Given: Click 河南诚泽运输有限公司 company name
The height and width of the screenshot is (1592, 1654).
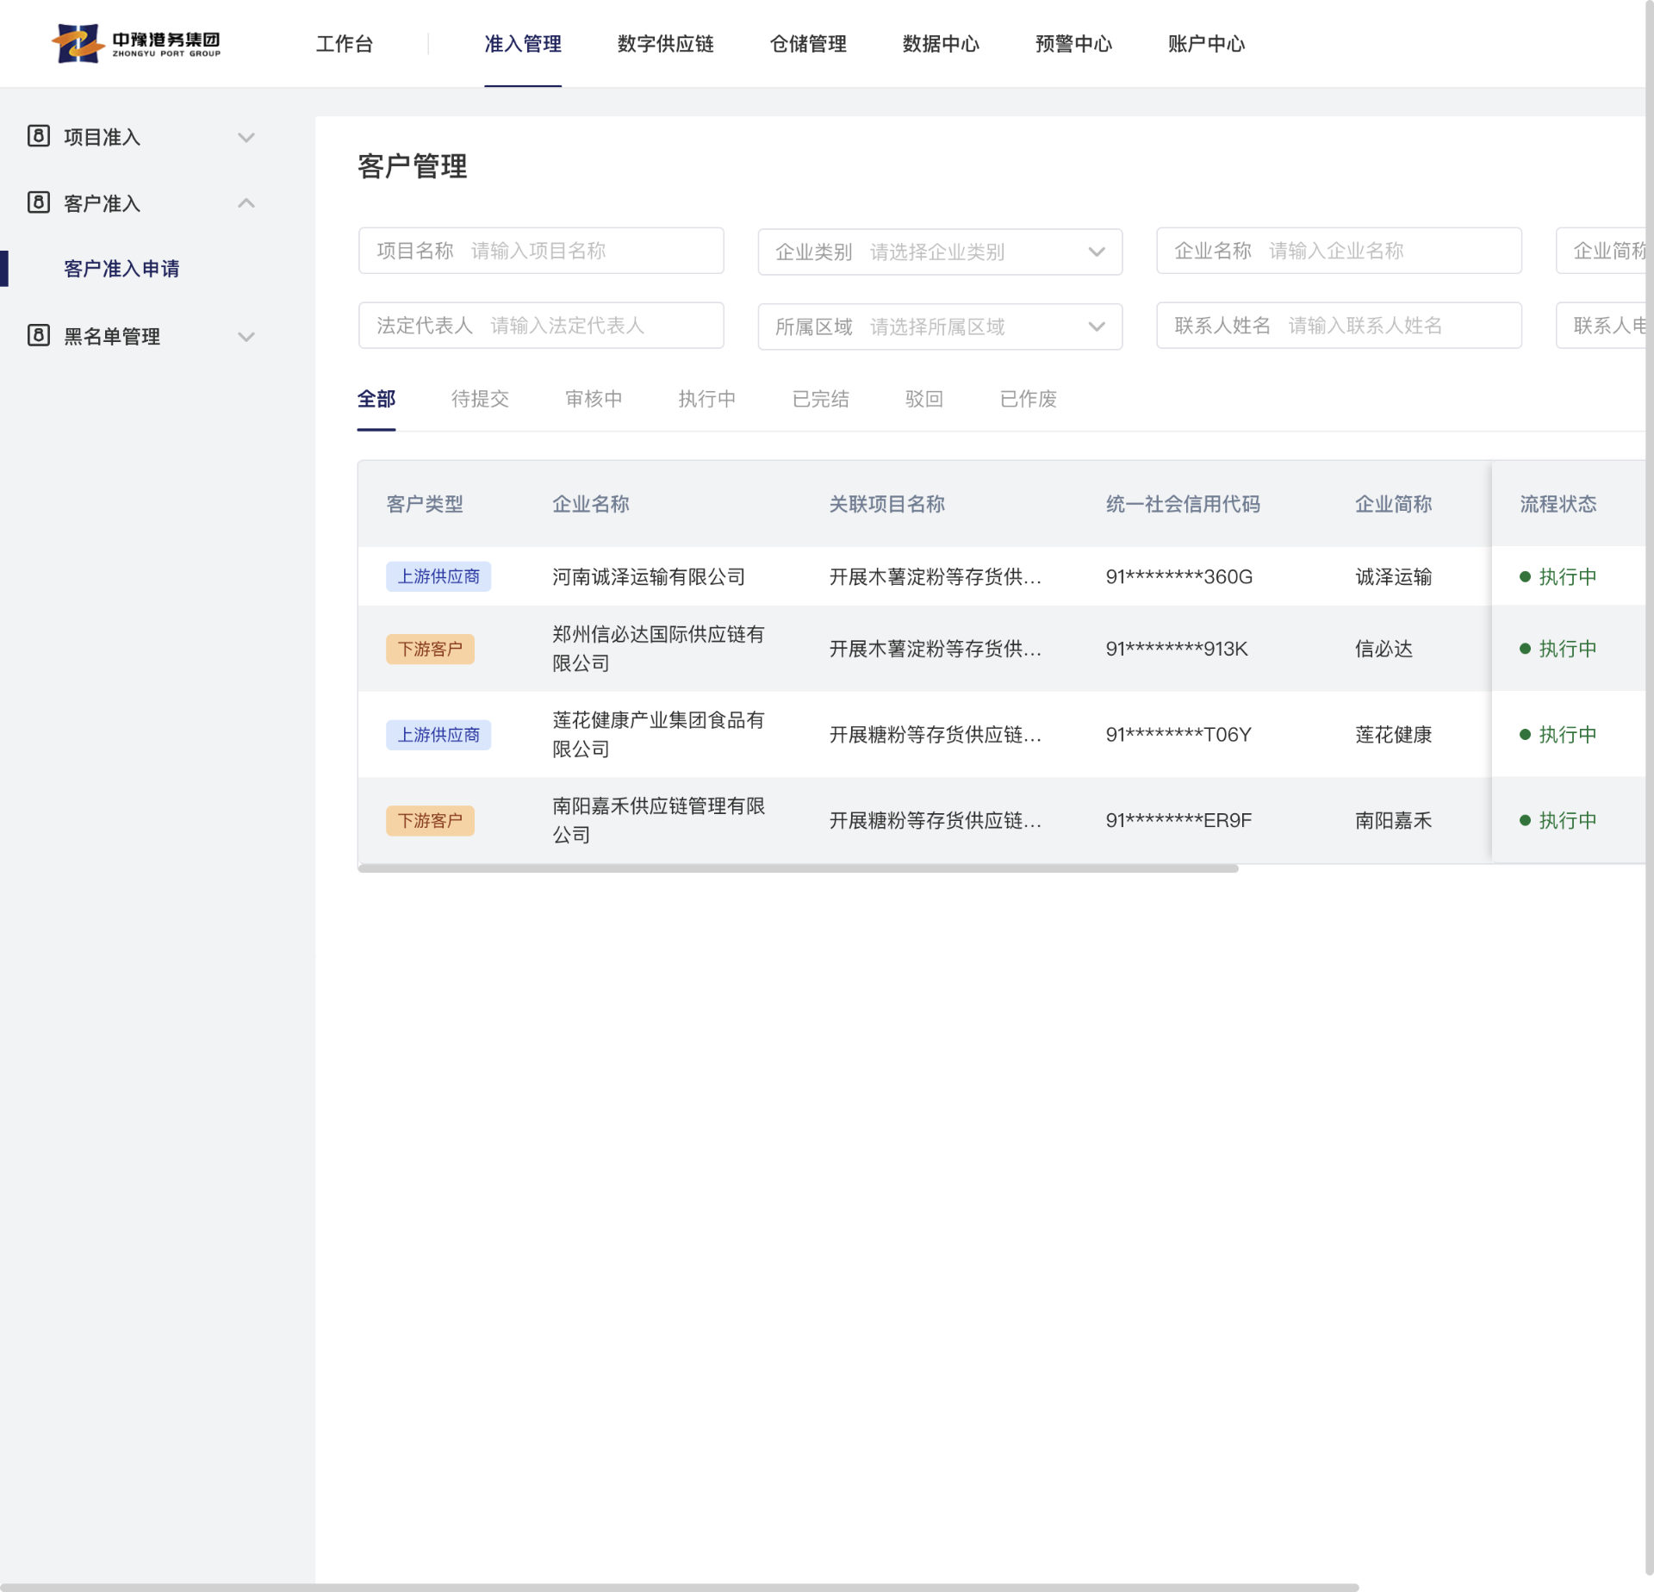Looking at the screenshot, I should 649,576.
